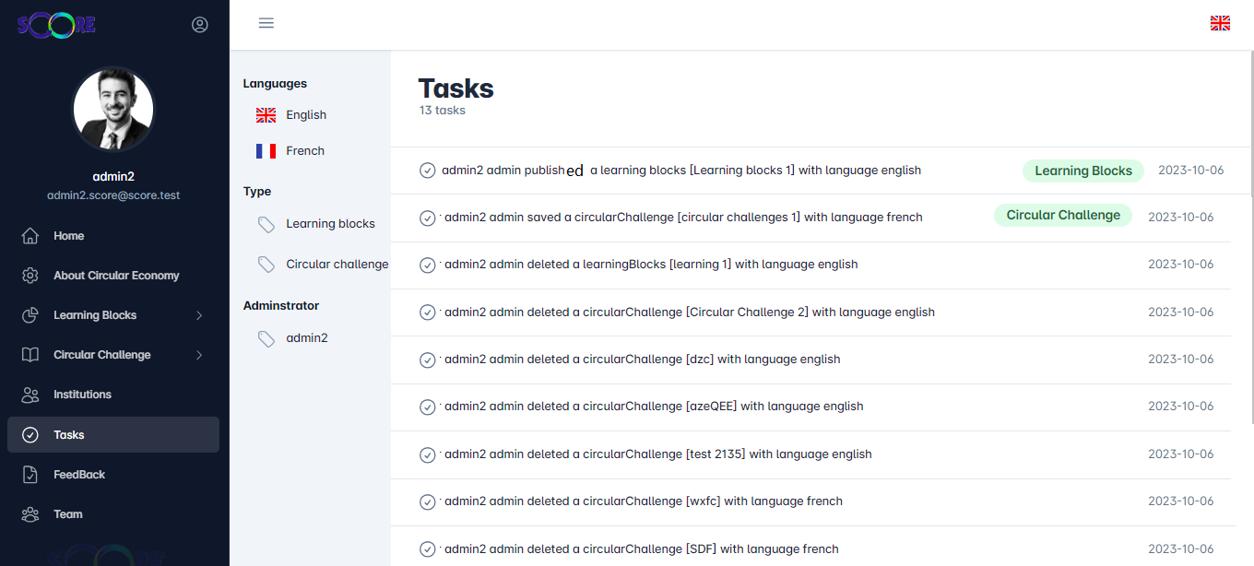Toggle check circle on deleted [dzc] task
Screen dimensions: 1254x566
click(428, 360)
